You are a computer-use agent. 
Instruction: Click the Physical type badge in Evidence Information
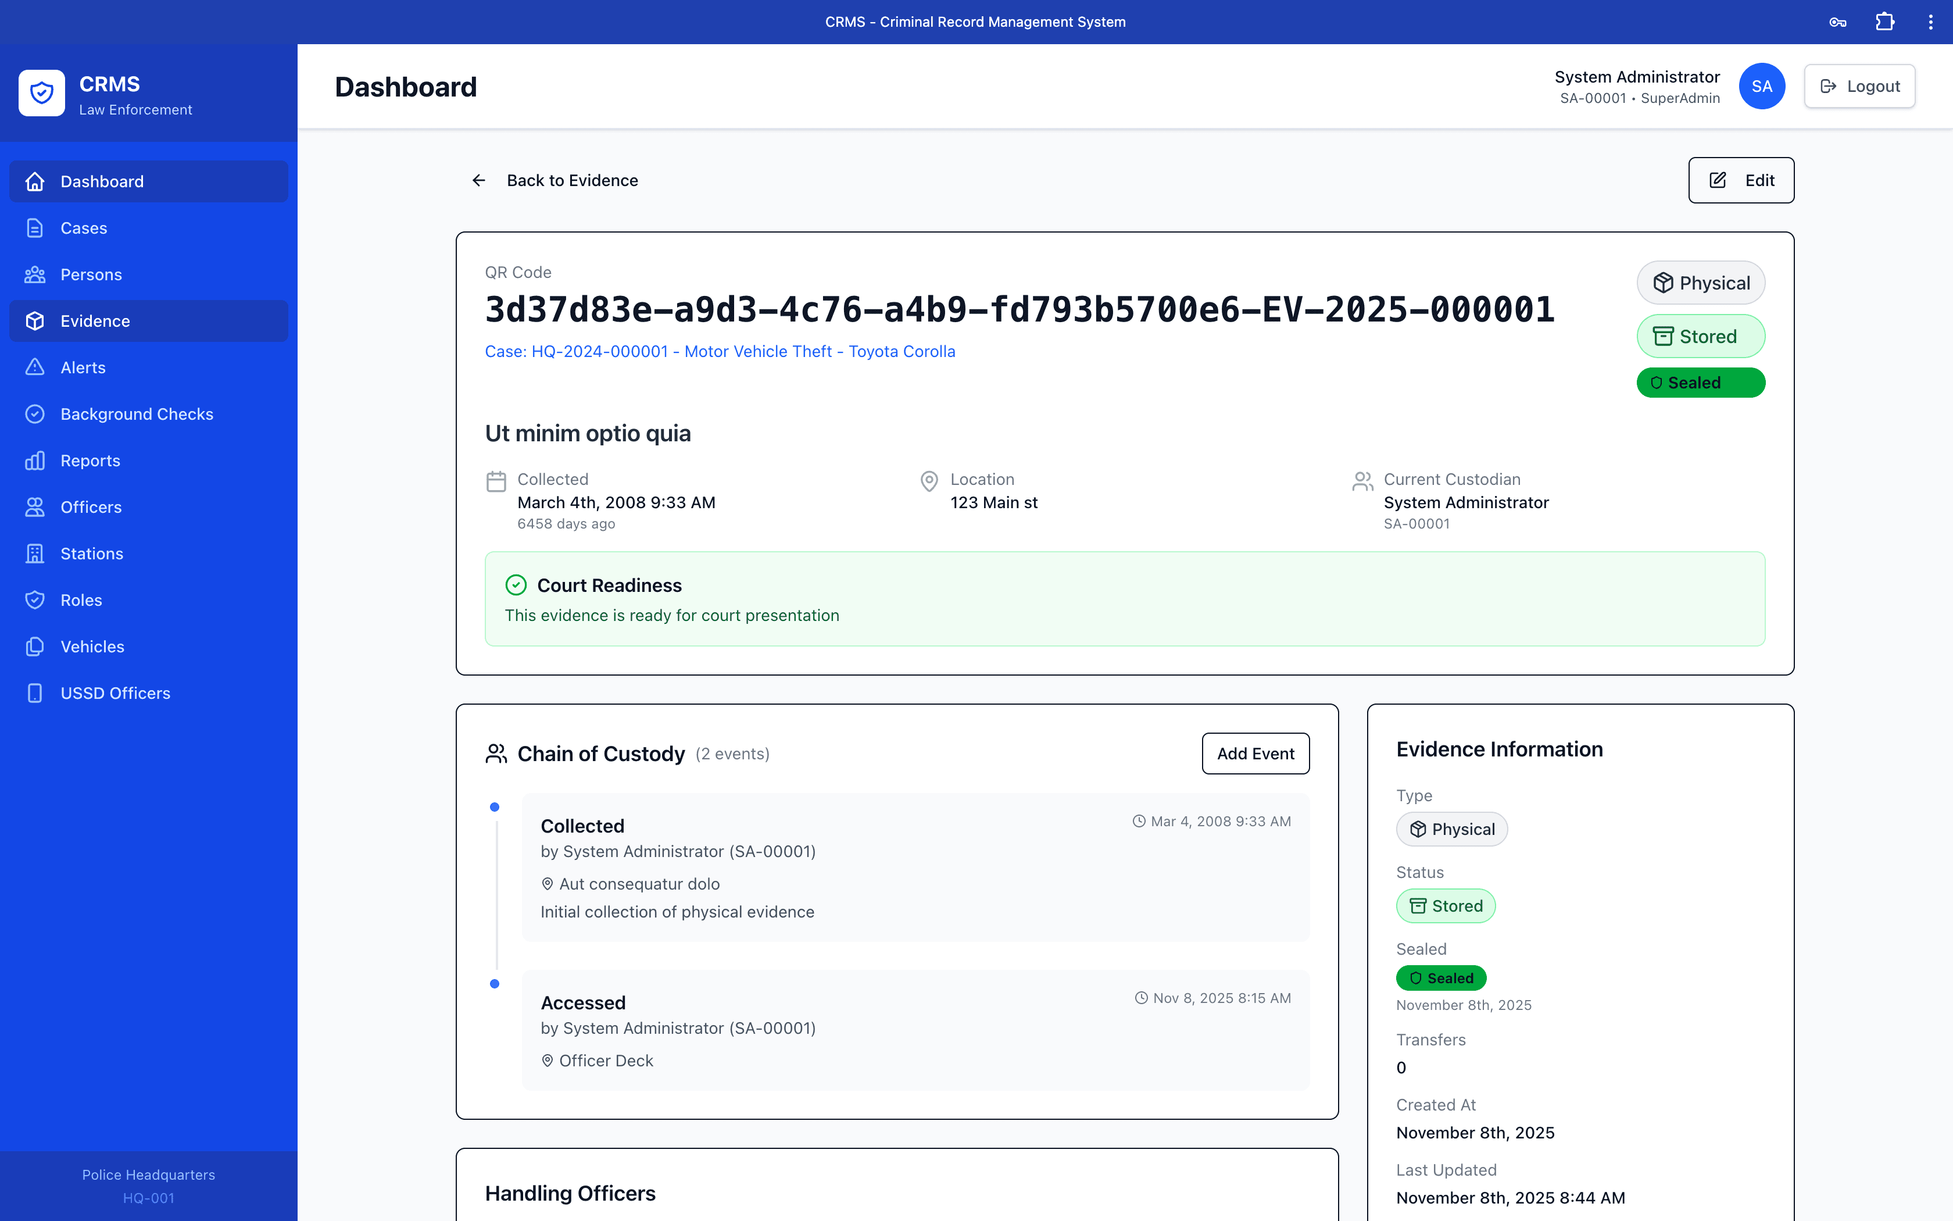point(1451,829)
